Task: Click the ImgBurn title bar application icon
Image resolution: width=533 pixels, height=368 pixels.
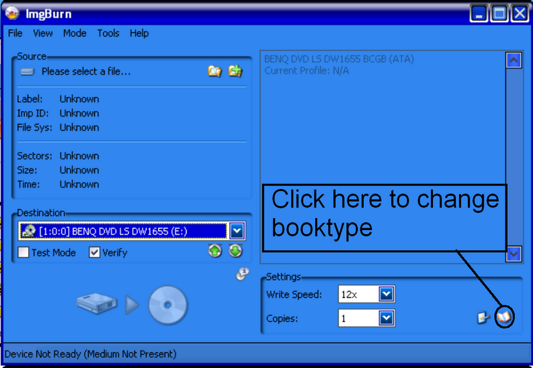Action: pos(12,13)
